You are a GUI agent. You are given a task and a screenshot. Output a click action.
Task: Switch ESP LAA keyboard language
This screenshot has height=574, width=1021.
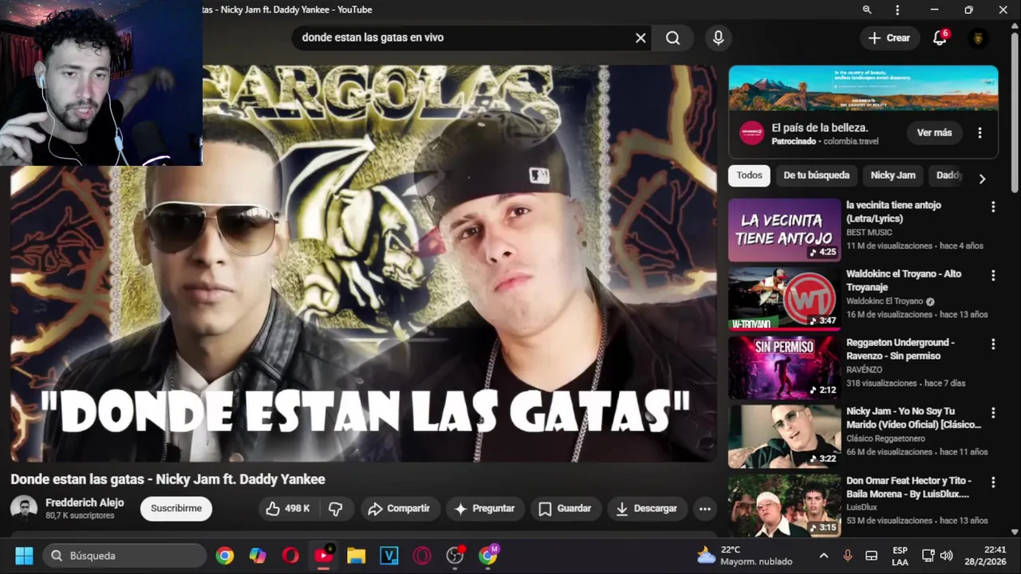(900, 556)
